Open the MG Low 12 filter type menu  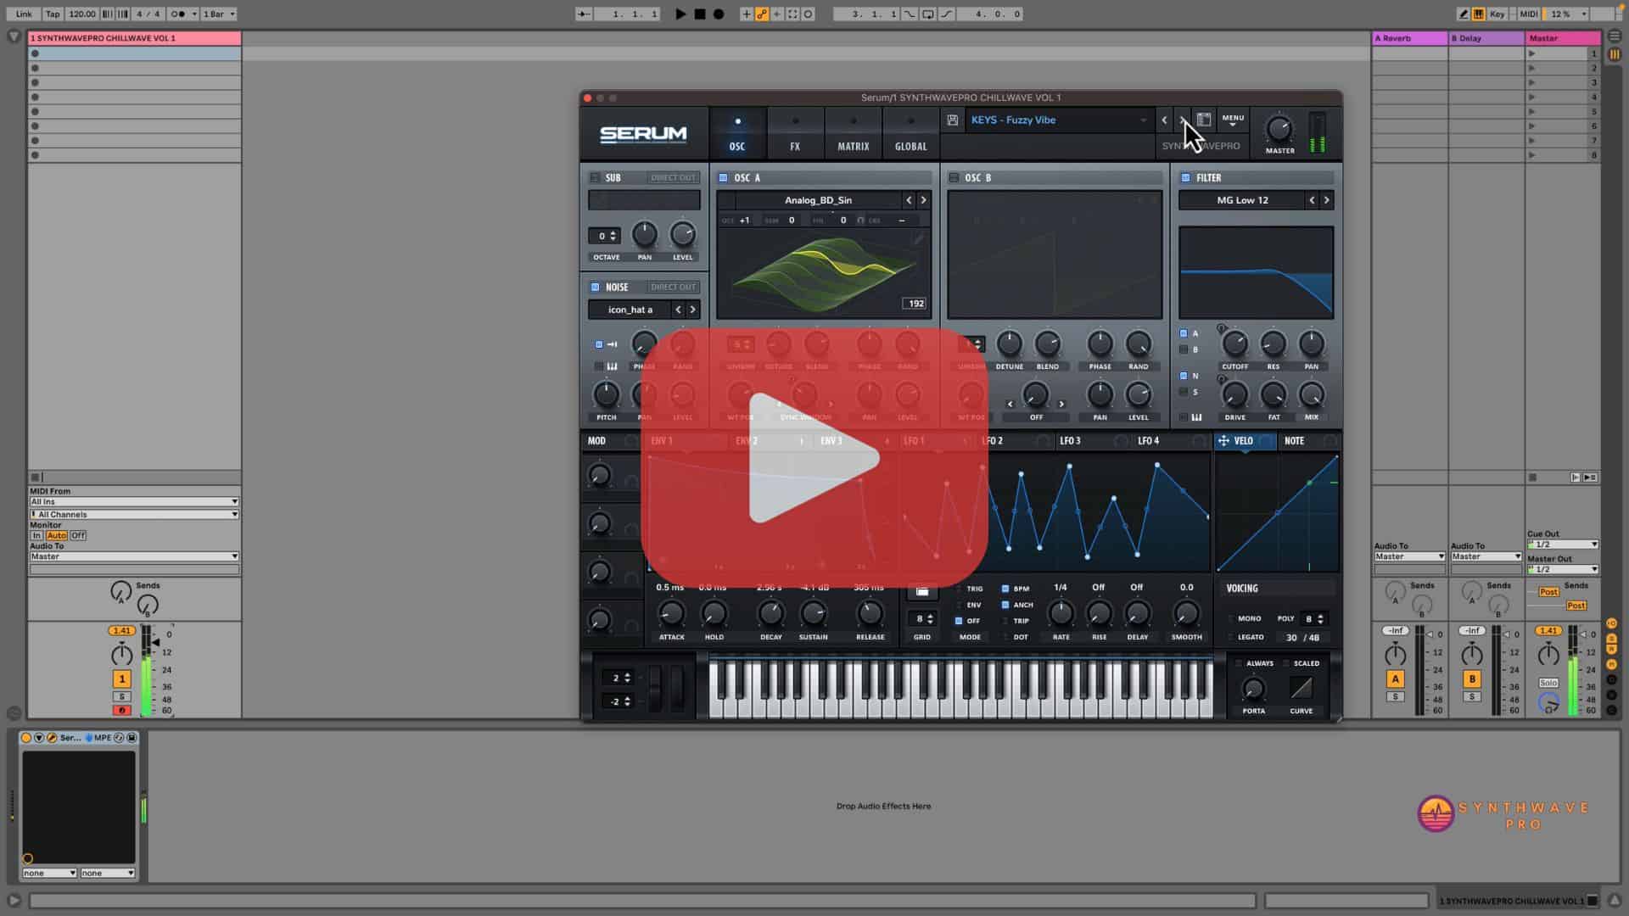[x=1242, y=200]
